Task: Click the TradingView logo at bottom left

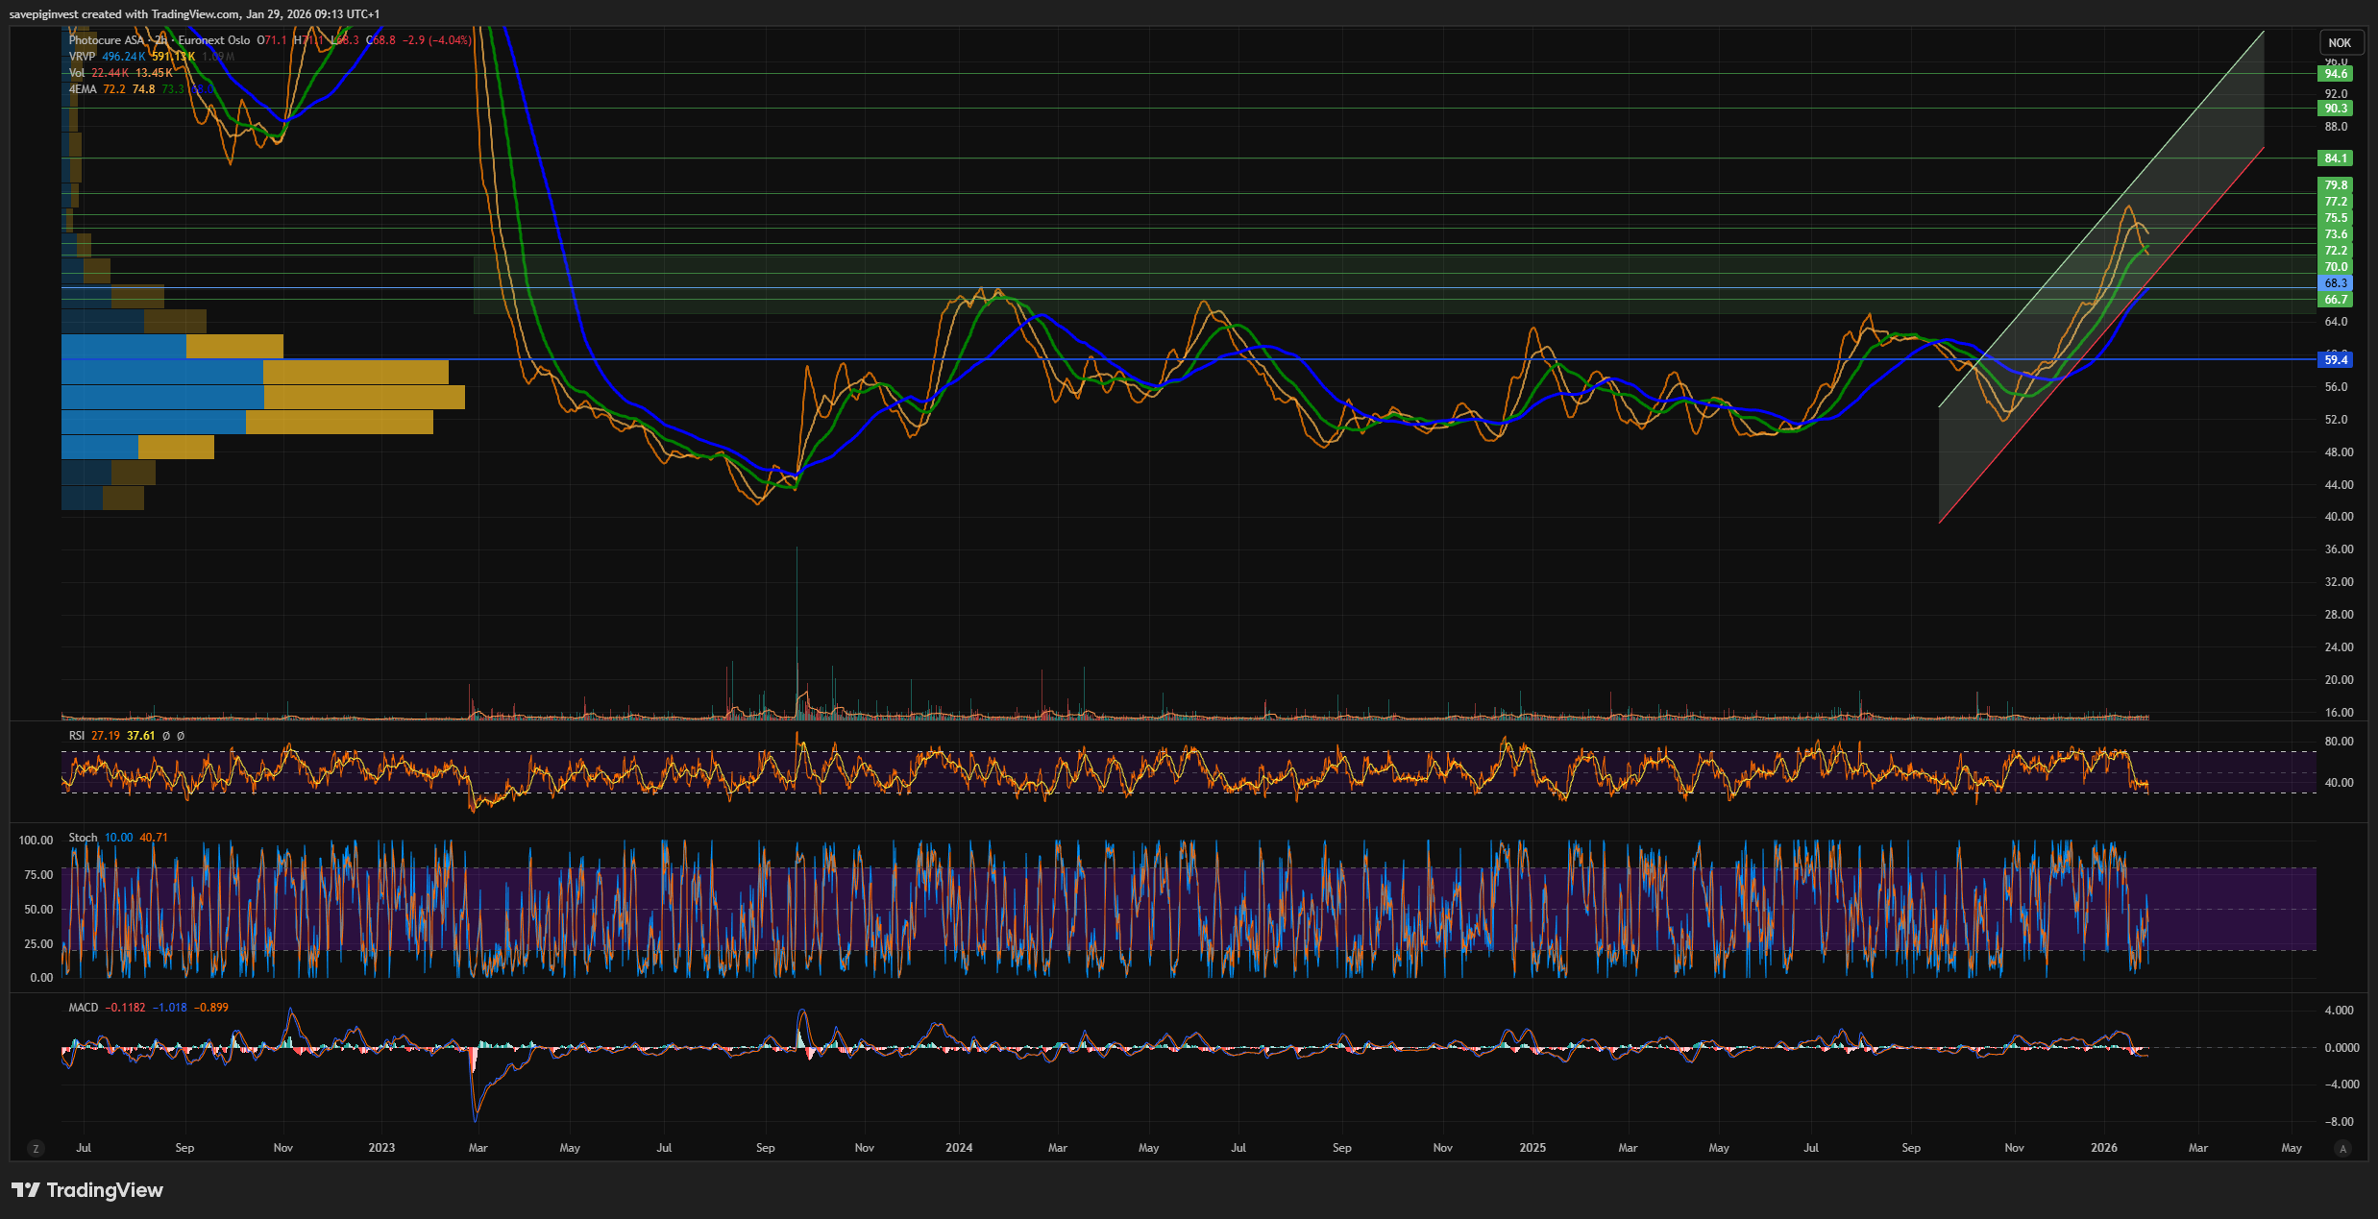Action: coord(26,1190)
